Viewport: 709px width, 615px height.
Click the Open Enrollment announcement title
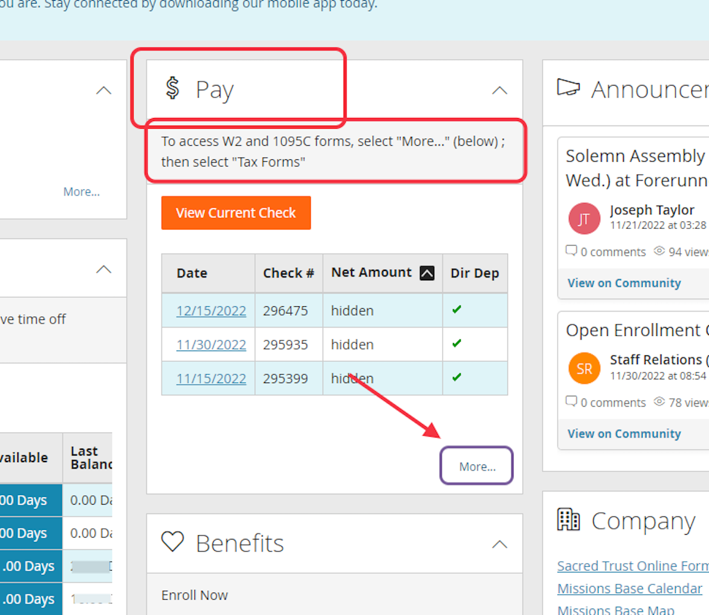point(637,330)
